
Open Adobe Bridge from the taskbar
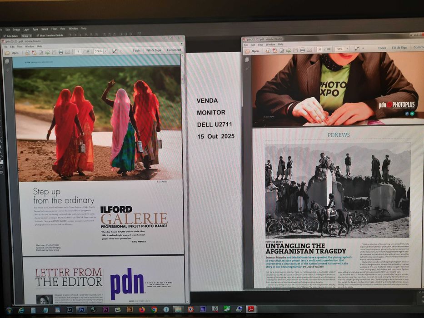(130, 310)
